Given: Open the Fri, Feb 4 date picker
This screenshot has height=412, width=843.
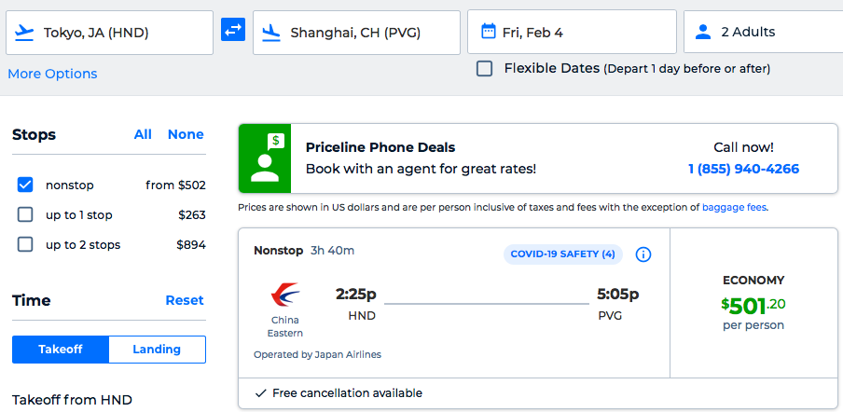Looking at the screenshot, I should click(x=572, y=32).
